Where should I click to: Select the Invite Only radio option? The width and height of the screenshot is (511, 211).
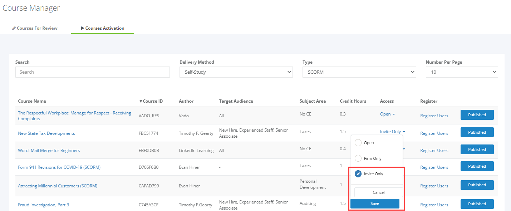coord(358,174)
